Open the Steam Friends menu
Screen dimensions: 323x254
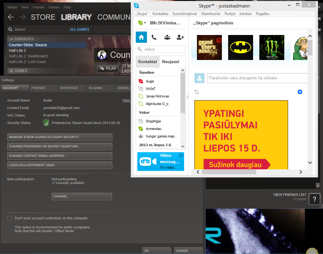(x=38, y=7)
